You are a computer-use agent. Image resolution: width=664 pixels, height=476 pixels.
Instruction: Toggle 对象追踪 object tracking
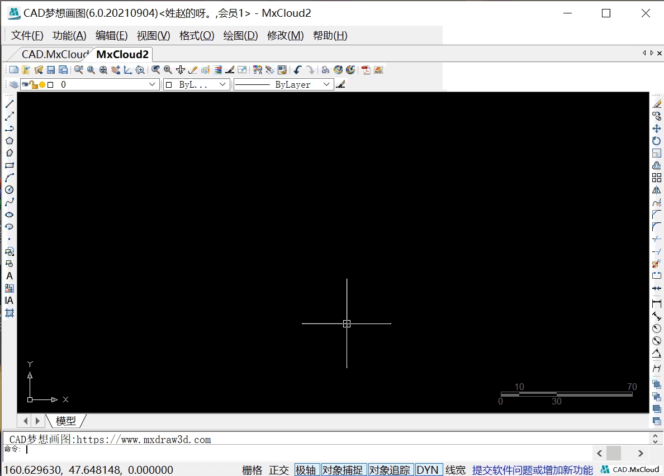point(390,470)
